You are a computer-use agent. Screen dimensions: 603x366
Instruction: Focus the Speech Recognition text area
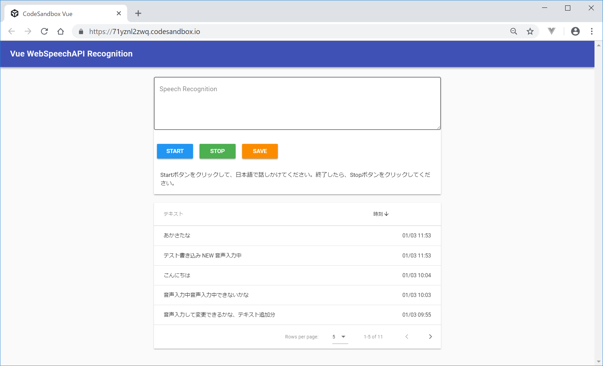coord(297,103)
